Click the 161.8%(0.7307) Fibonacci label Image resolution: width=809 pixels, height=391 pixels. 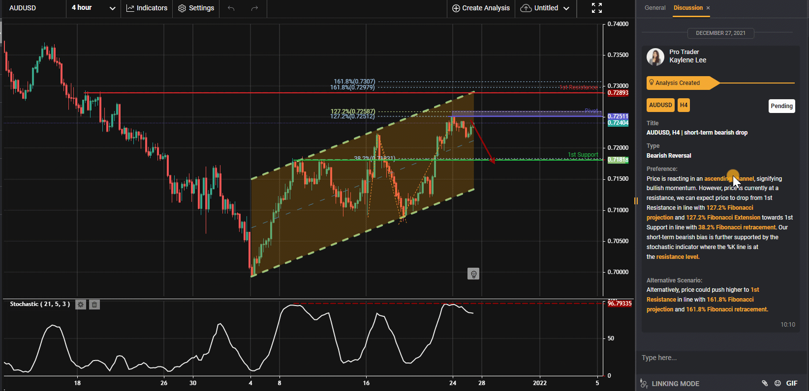[x=354, y=82]
